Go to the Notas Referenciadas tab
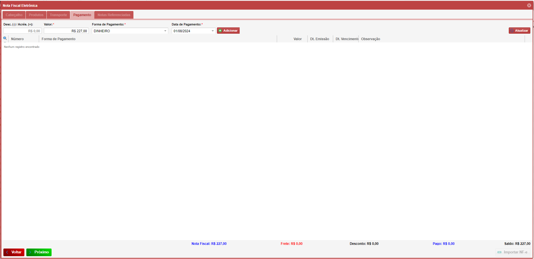 [x=114, y=15]
